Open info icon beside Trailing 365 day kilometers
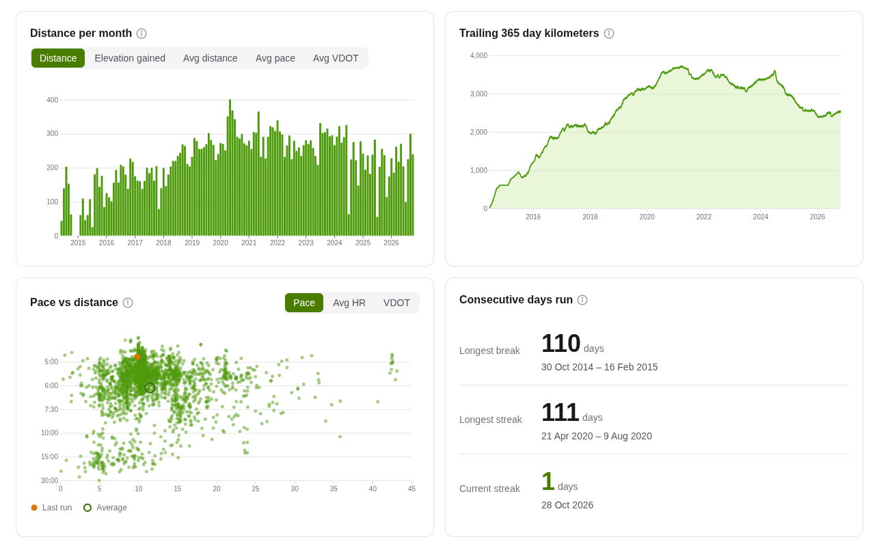879x548 pixels. coord(609,33)
